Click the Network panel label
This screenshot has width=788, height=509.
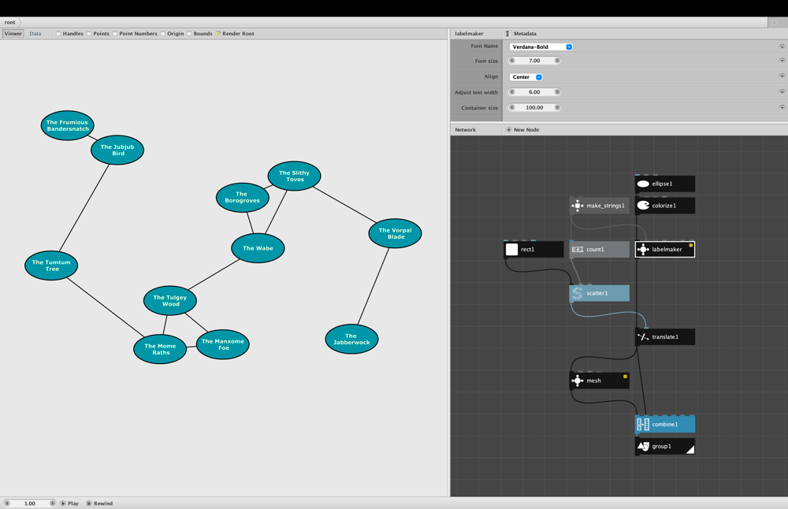click(x=466, y=130)
